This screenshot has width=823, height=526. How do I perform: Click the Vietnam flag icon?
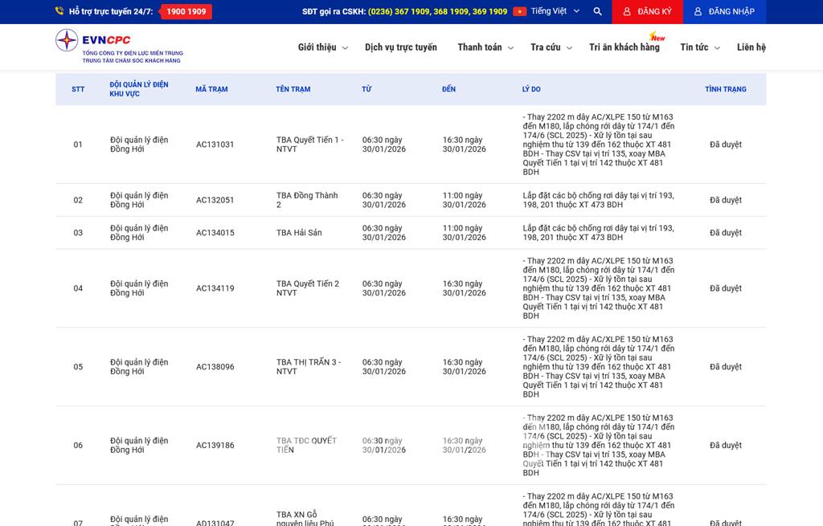click(519, 12)
